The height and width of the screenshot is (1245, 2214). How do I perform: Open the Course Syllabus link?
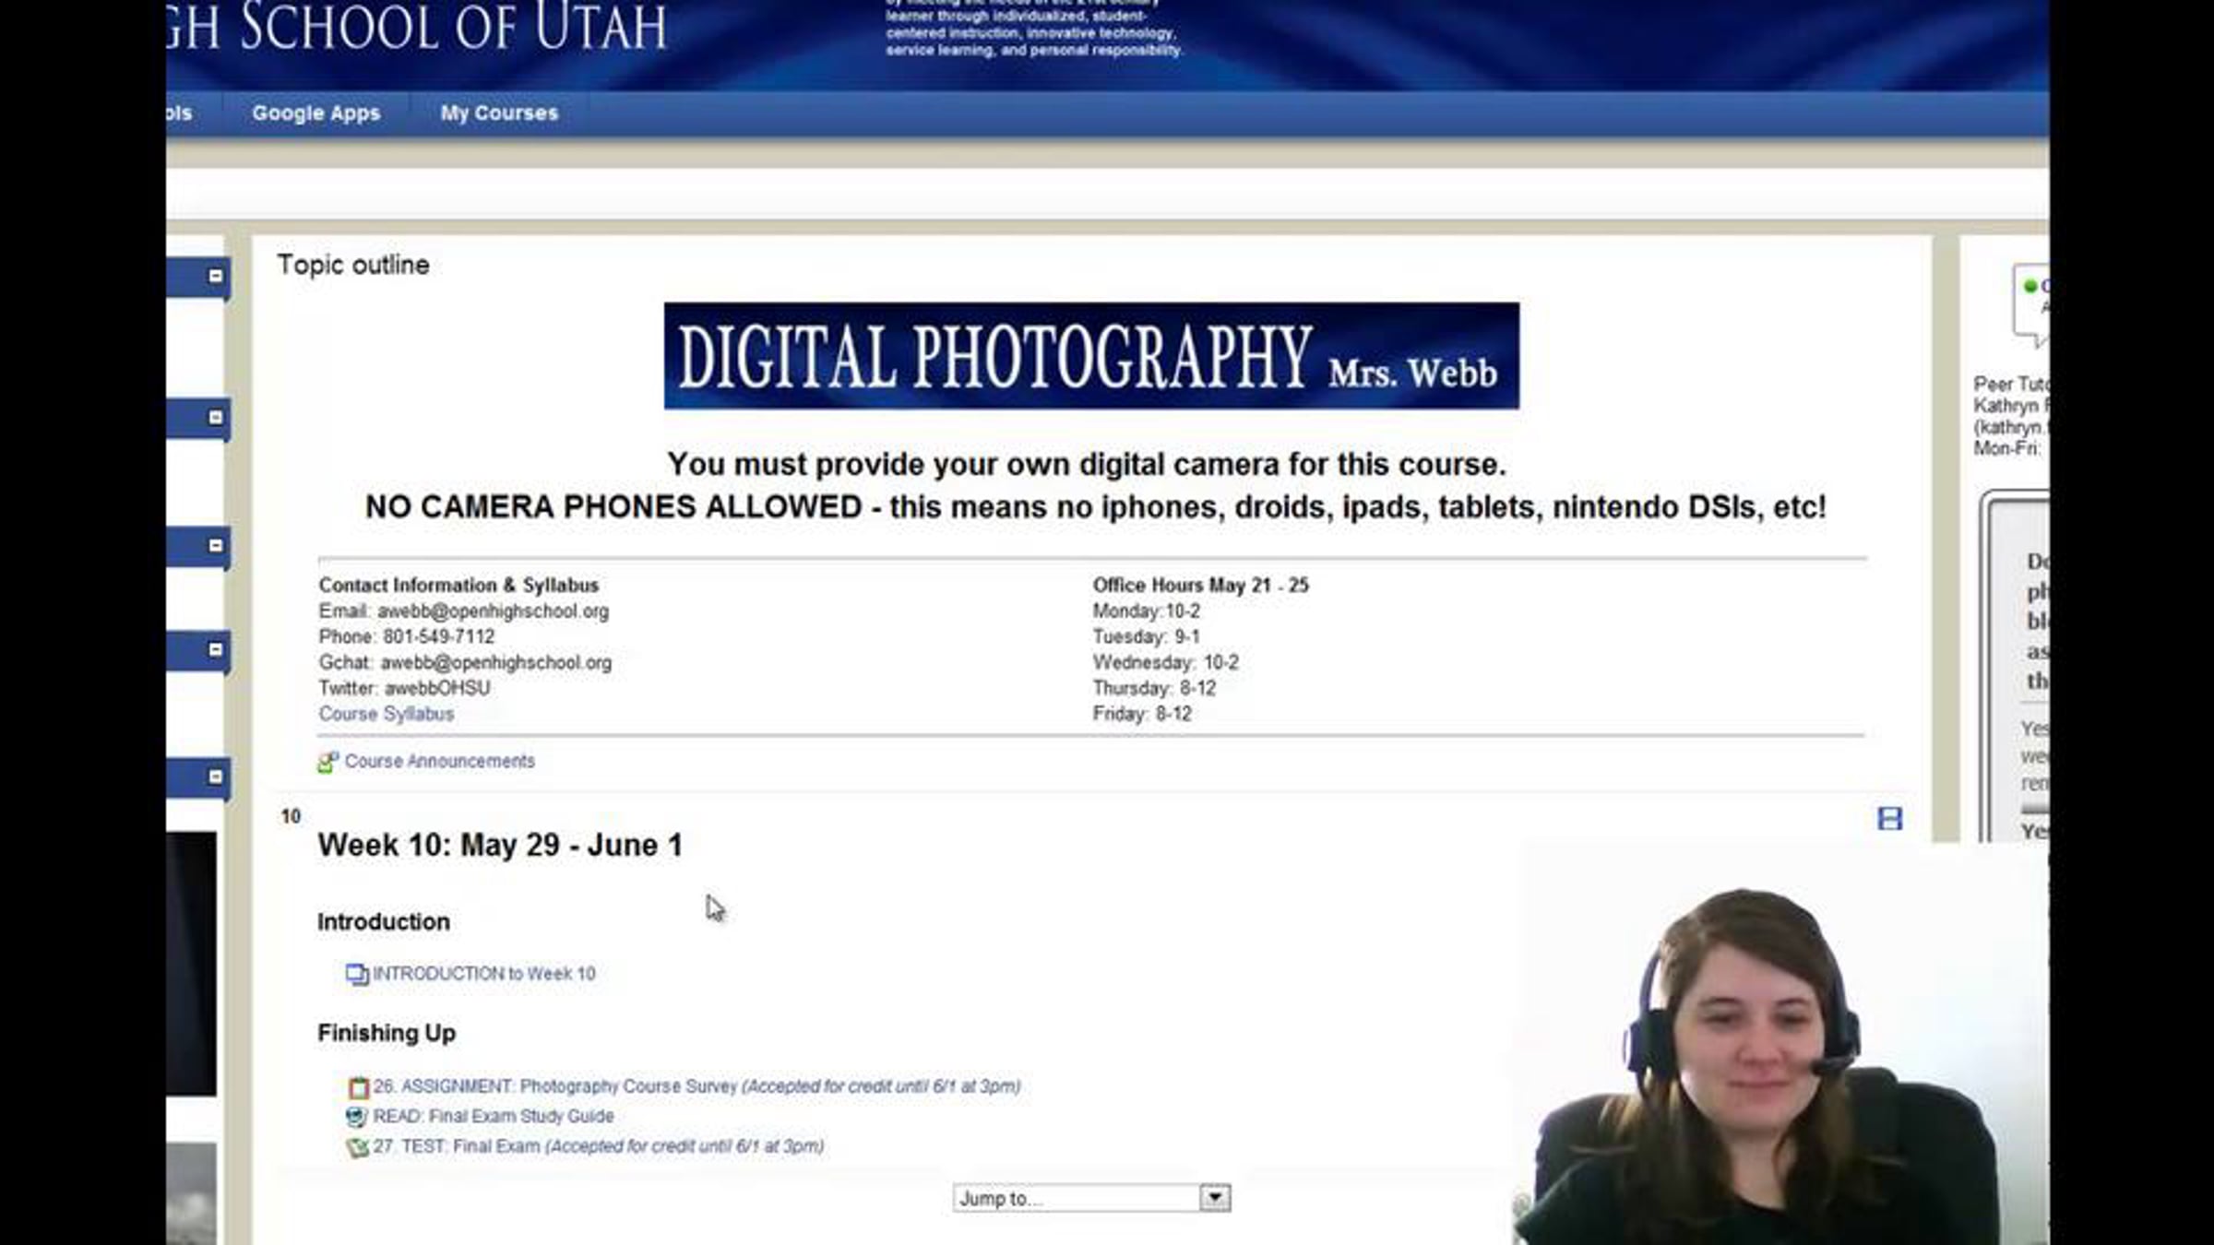pos(387,714)
